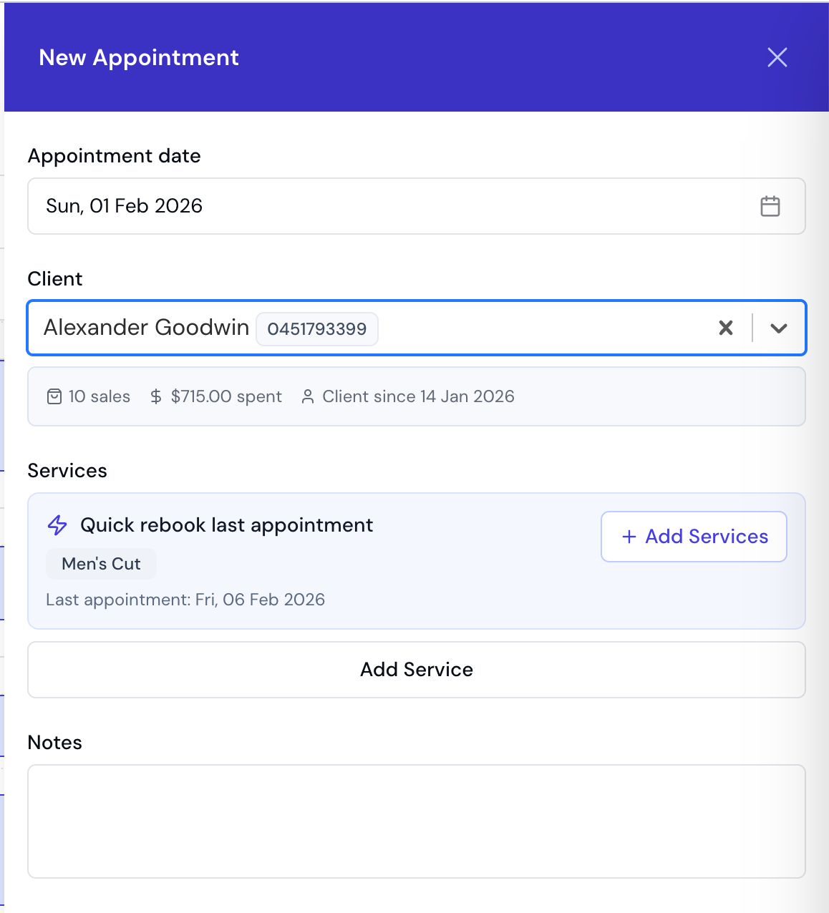Viewport: 829px width, 913px height.
Task: Click the client info summary bar
Action: pyautogui.click(x=417, y=396)
